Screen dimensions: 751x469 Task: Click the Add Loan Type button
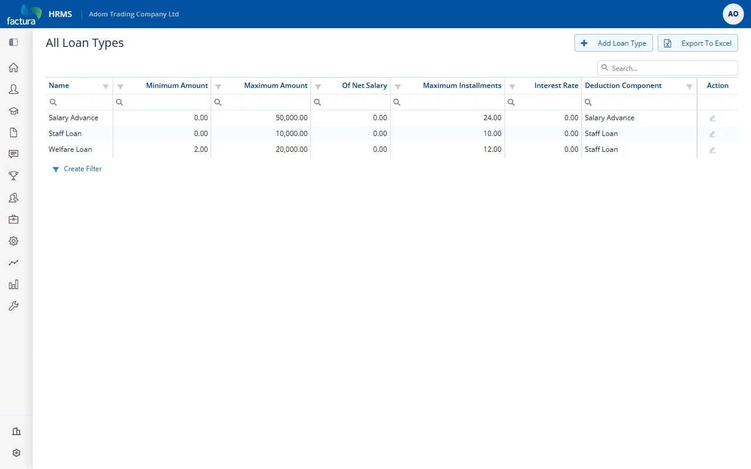(614, 43)
